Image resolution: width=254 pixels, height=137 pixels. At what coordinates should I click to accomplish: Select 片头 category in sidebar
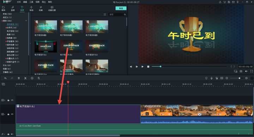pos(7,65)
